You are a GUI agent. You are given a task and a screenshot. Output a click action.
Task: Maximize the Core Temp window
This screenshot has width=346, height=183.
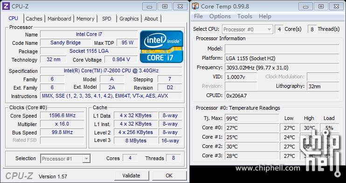(321, 7)
